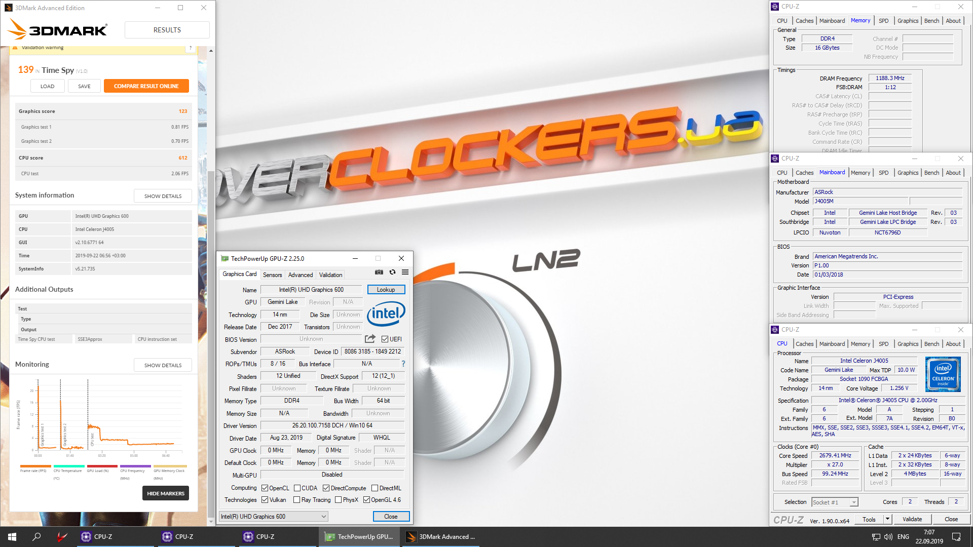Viewport: 973px width, 547px height.
Task: Click the red bird taskbar icon
Action: click(x=61, y=537)
